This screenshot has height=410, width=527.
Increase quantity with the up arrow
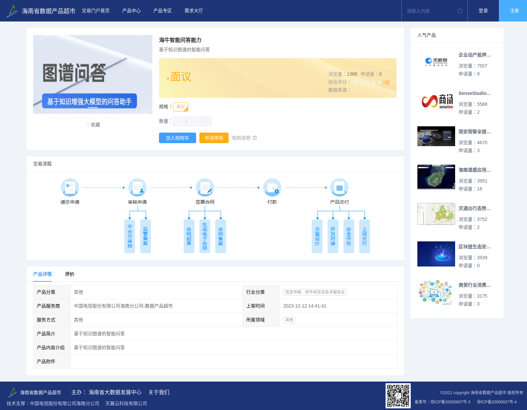[207, 119]
